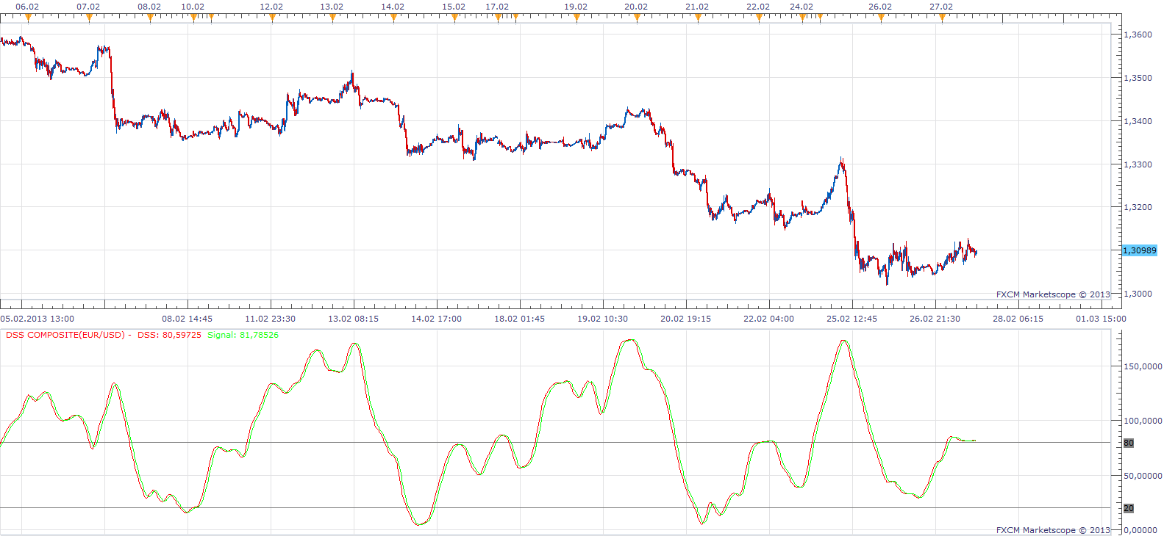Click the 100,00000 indicator axis label
1164x536 pixels.
pyautogui.click(x=1143, y=421)
